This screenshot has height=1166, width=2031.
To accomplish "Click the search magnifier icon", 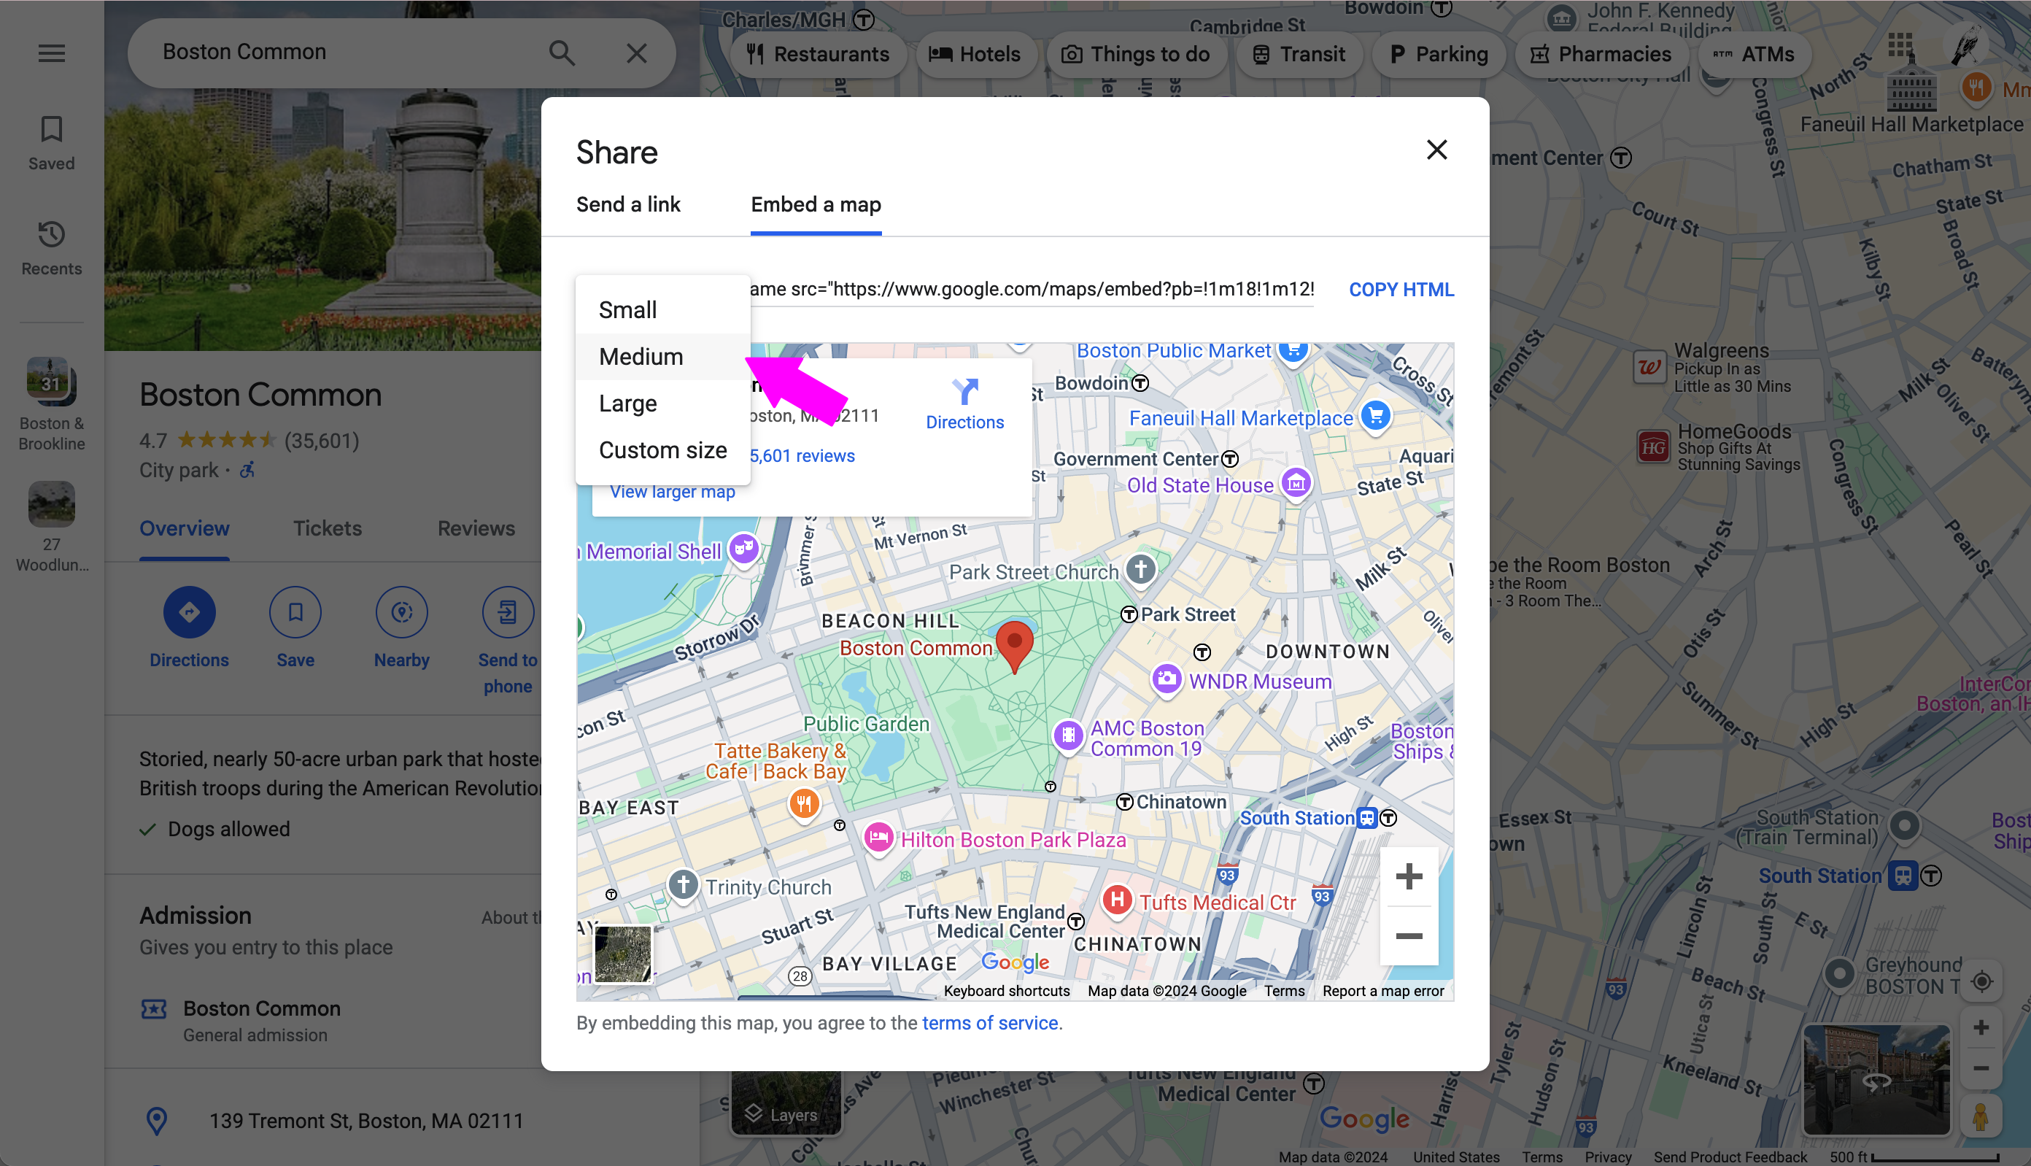I will [562, 53].
